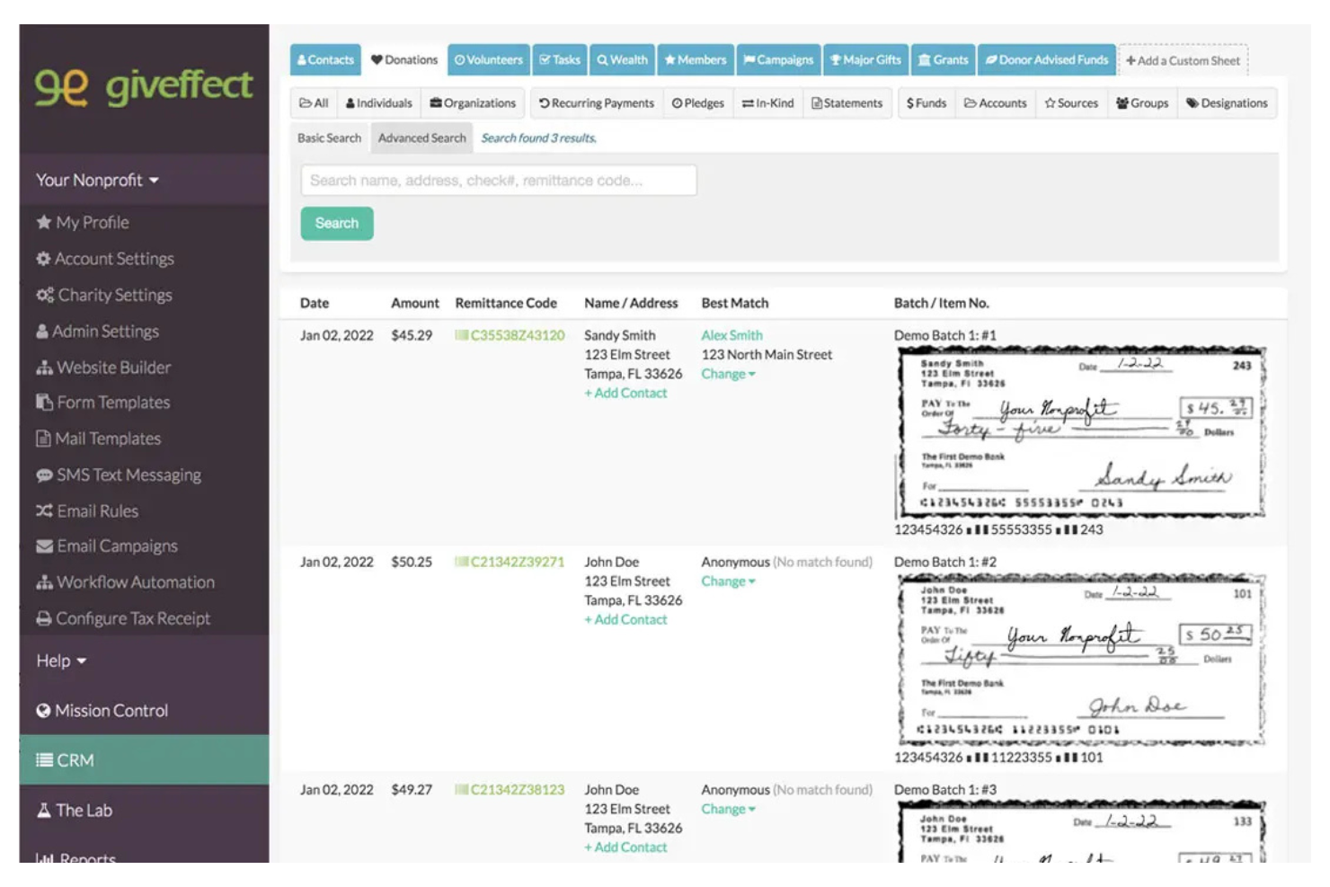Expand the Help dropdown
Viewport: 1330px width, 887px height.
tap(60, 661)
